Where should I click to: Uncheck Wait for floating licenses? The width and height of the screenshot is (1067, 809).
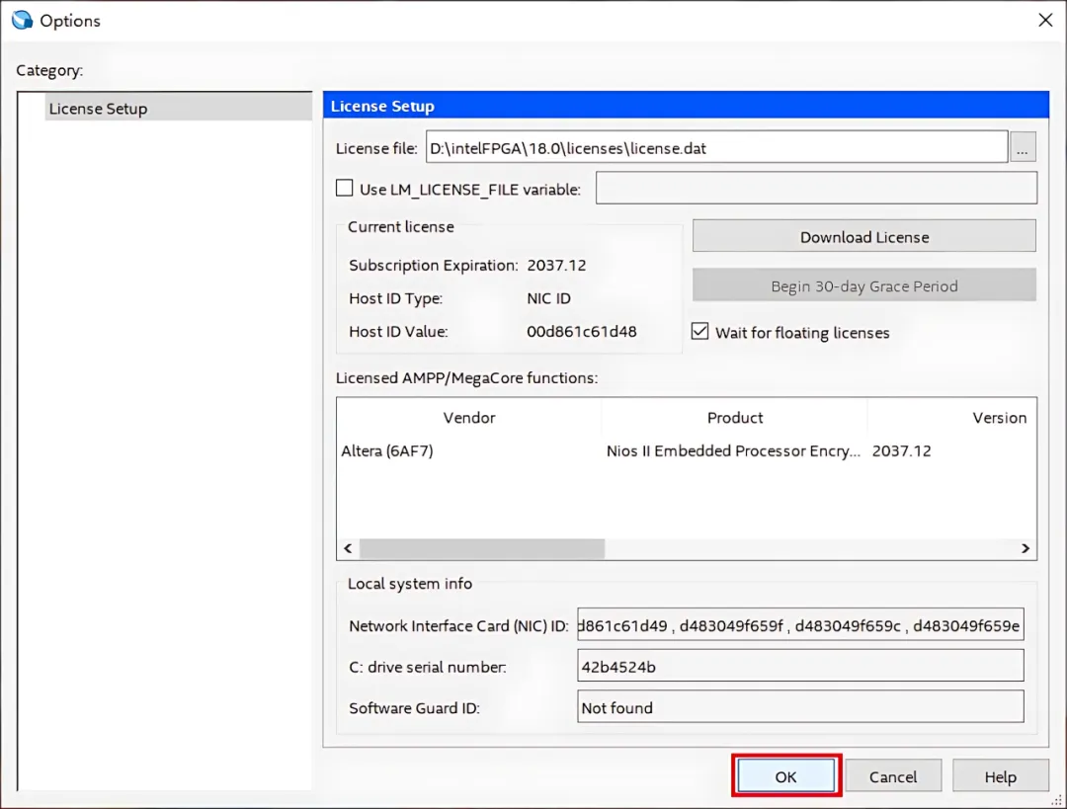click(699, 331)
